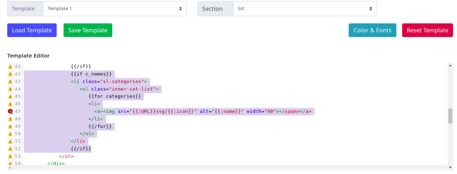Click the 'inner-cat-list' class value on line 44
The image size is (457, 174).
133,89
